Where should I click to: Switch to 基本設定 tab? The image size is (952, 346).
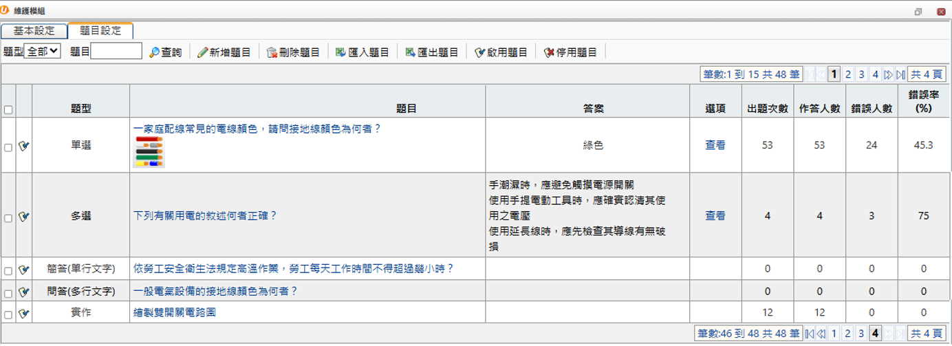tap(34, 31)
